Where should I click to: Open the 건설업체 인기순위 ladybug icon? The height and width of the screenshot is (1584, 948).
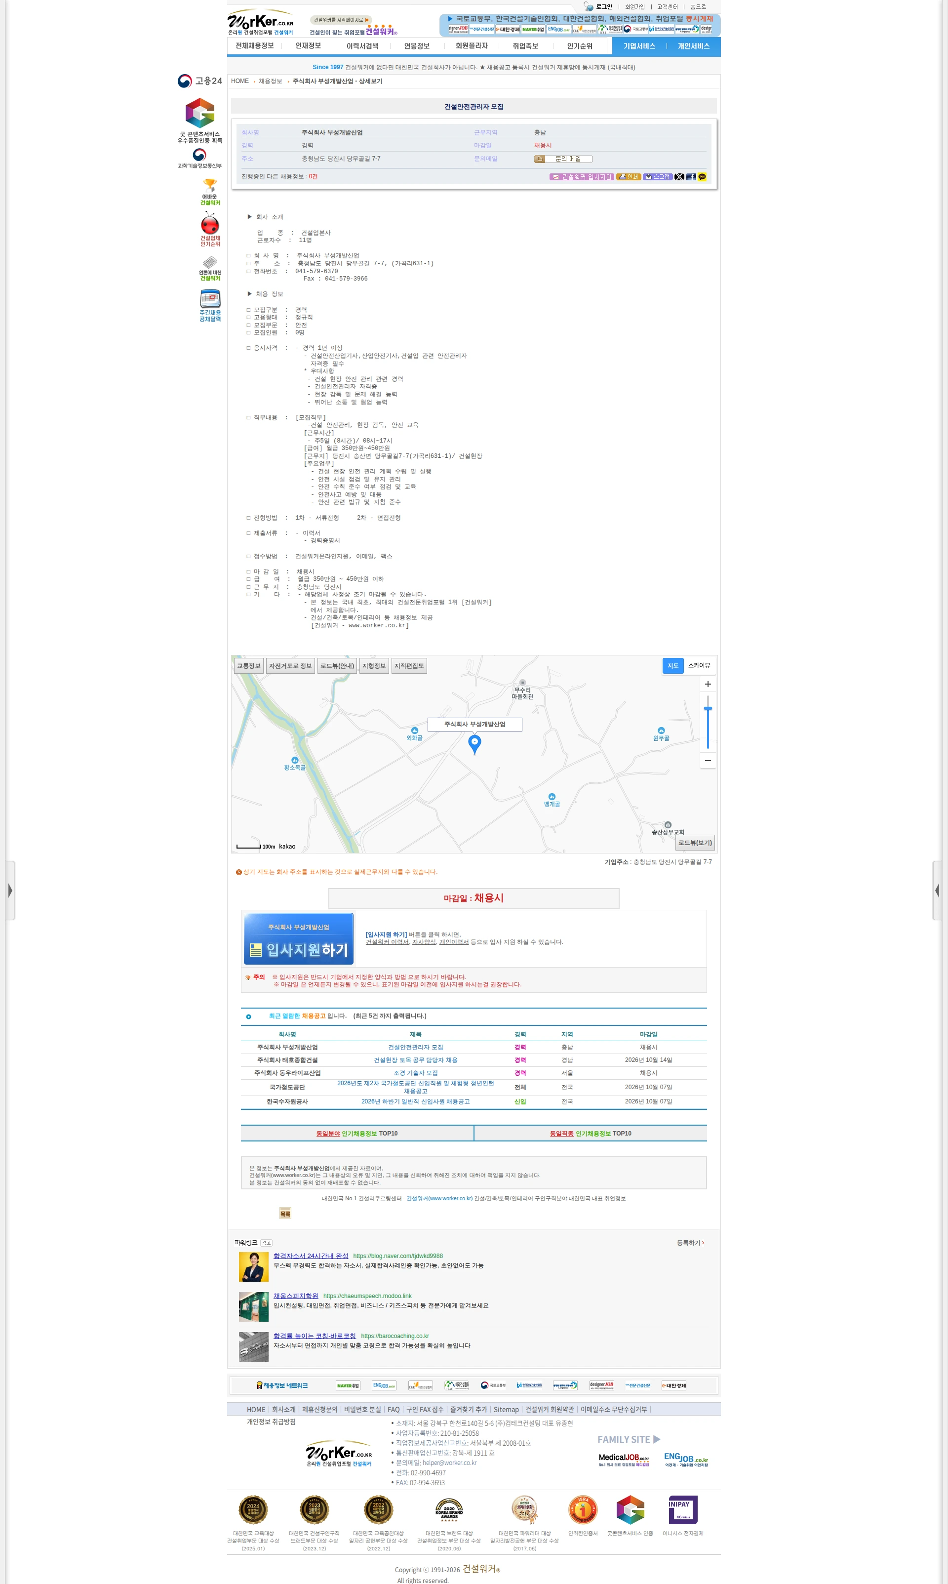pos(210,229)
